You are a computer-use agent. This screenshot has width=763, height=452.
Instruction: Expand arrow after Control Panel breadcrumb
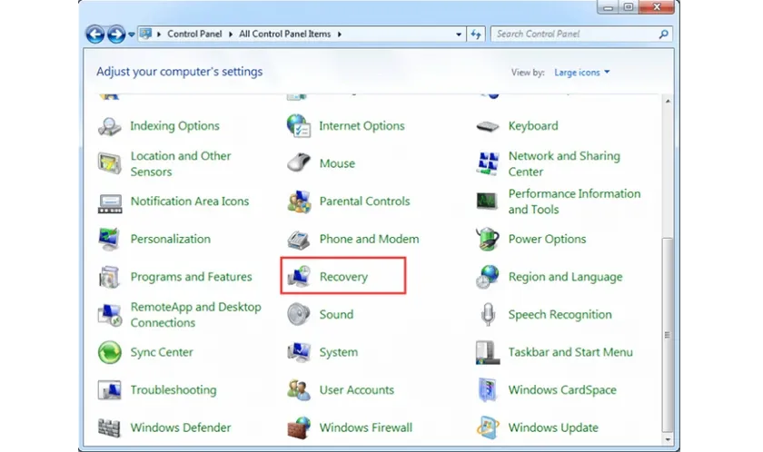[x=231, y=34]
